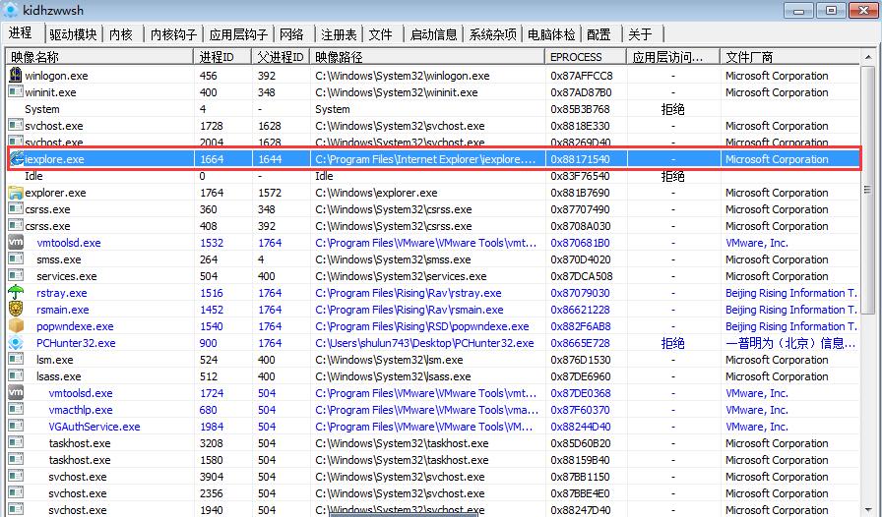Sort by the 进程ID column header
The width and height of the screenshot is (882, 517).
tap(222, 57)
